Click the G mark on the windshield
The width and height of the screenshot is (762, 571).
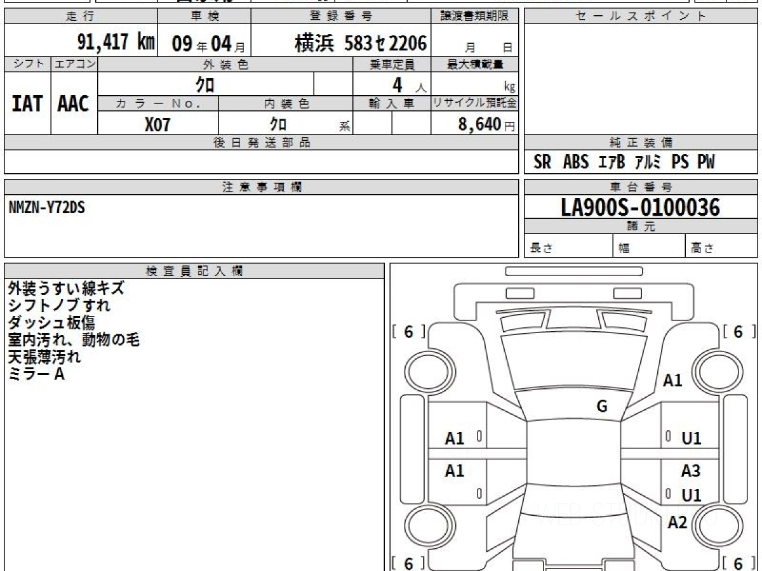click(x=602, y=407)
